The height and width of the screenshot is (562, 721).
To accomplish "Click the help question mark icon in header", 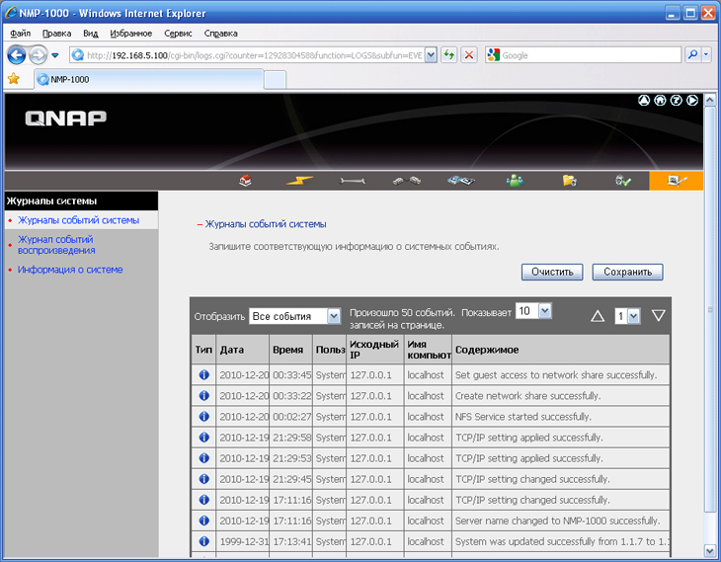I will tap(677, 100).
